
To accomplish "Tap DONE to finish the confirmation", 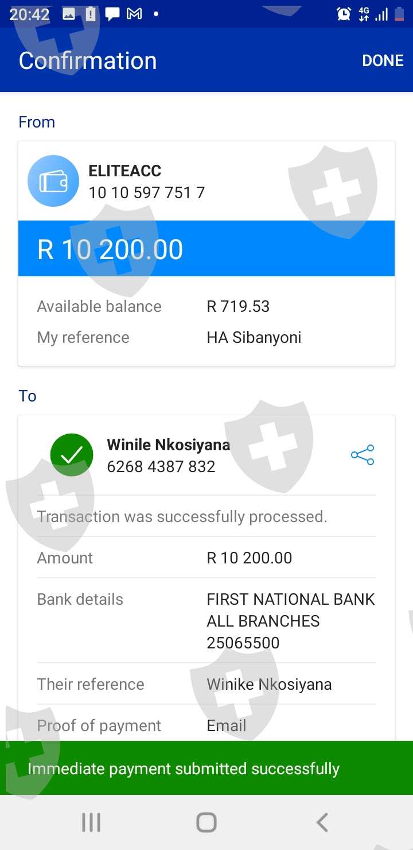I will pyautogui.click(x=383, y=61).
